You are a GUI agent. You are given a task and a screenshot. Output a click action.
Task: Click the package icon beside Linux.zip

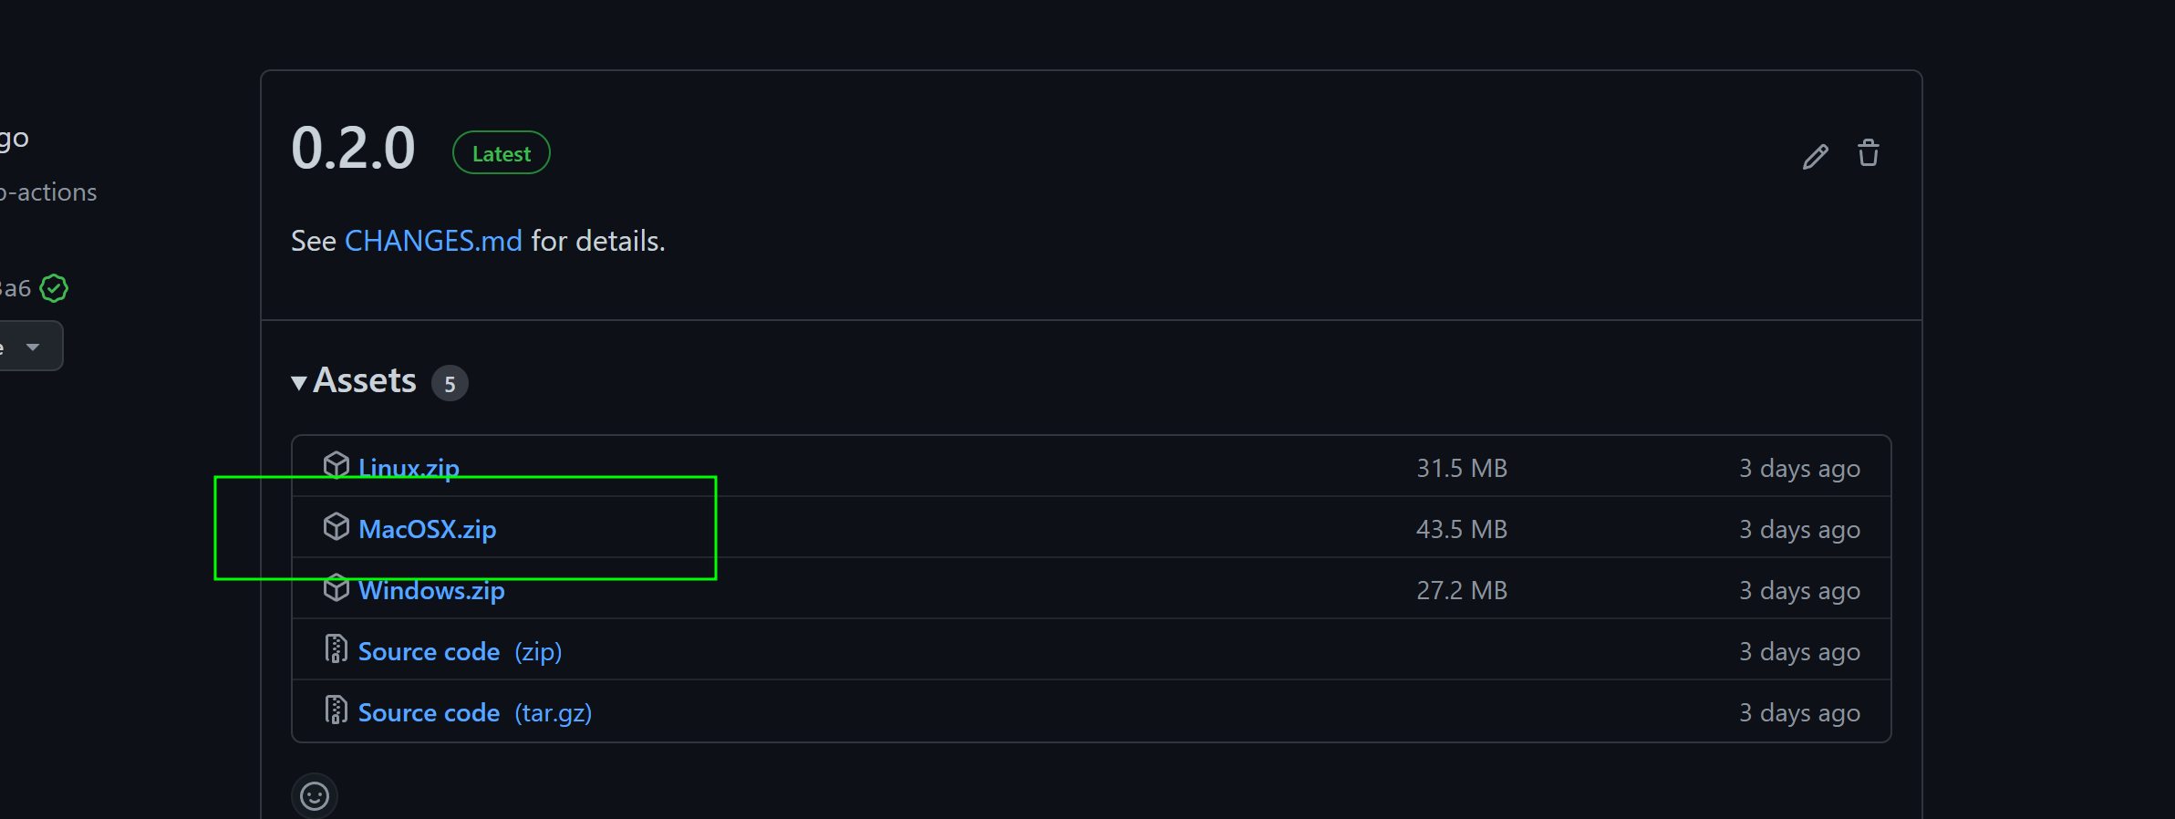pos(337,464)
